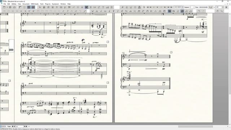Select the Simple Entry note tool

[65, 7]
